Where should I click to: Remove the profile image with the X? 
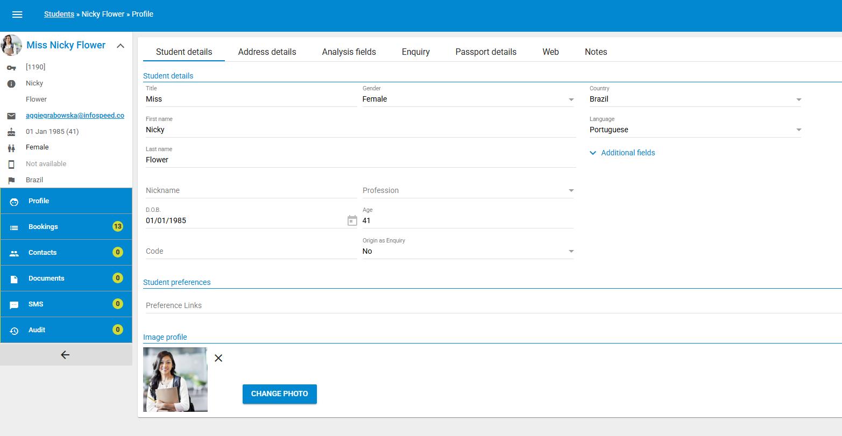pos(218,358)
